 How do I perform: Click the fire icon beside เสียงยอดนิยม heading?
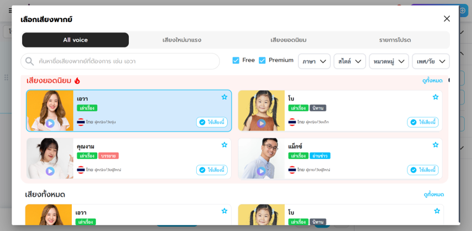(77, 80)
